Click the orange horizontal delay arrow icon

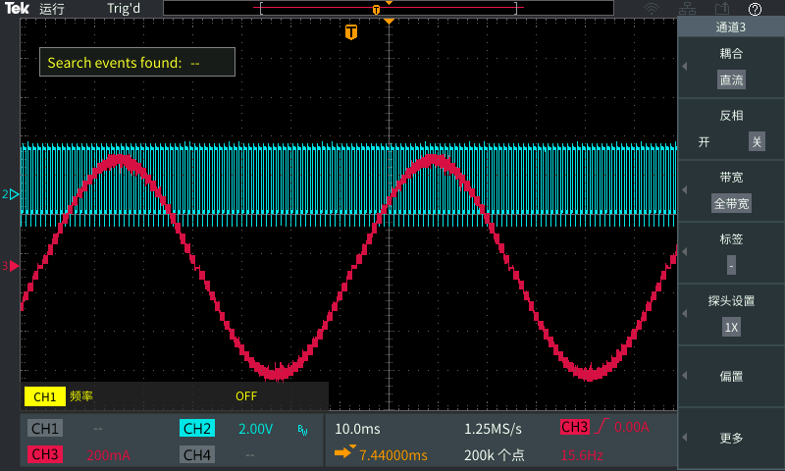343,453
